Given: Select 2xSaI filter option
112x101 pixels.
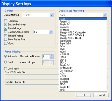Looking at the screenshot, I should pyautogui.click(x=83, y=46).
